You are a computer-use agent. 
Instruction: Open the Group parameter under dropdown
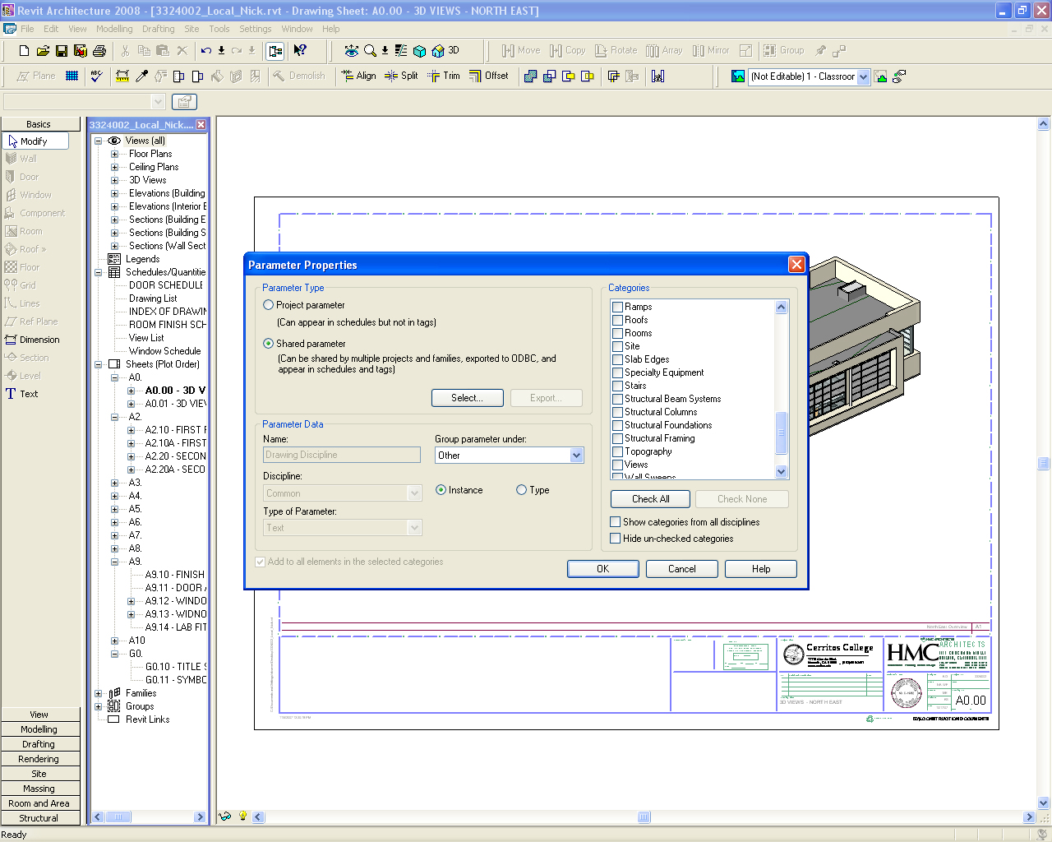point(576,456)
